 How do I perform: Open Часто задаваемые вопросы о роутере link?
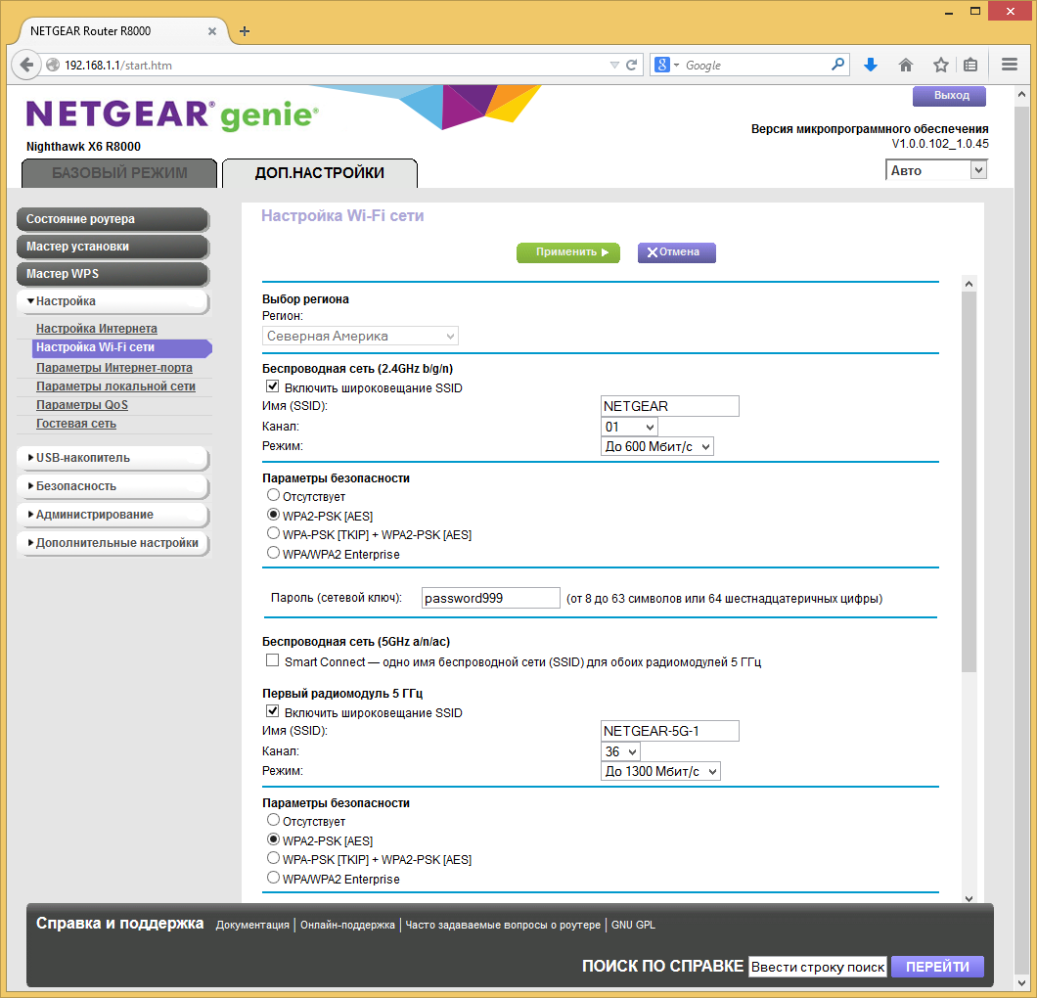tap(503, 926)
